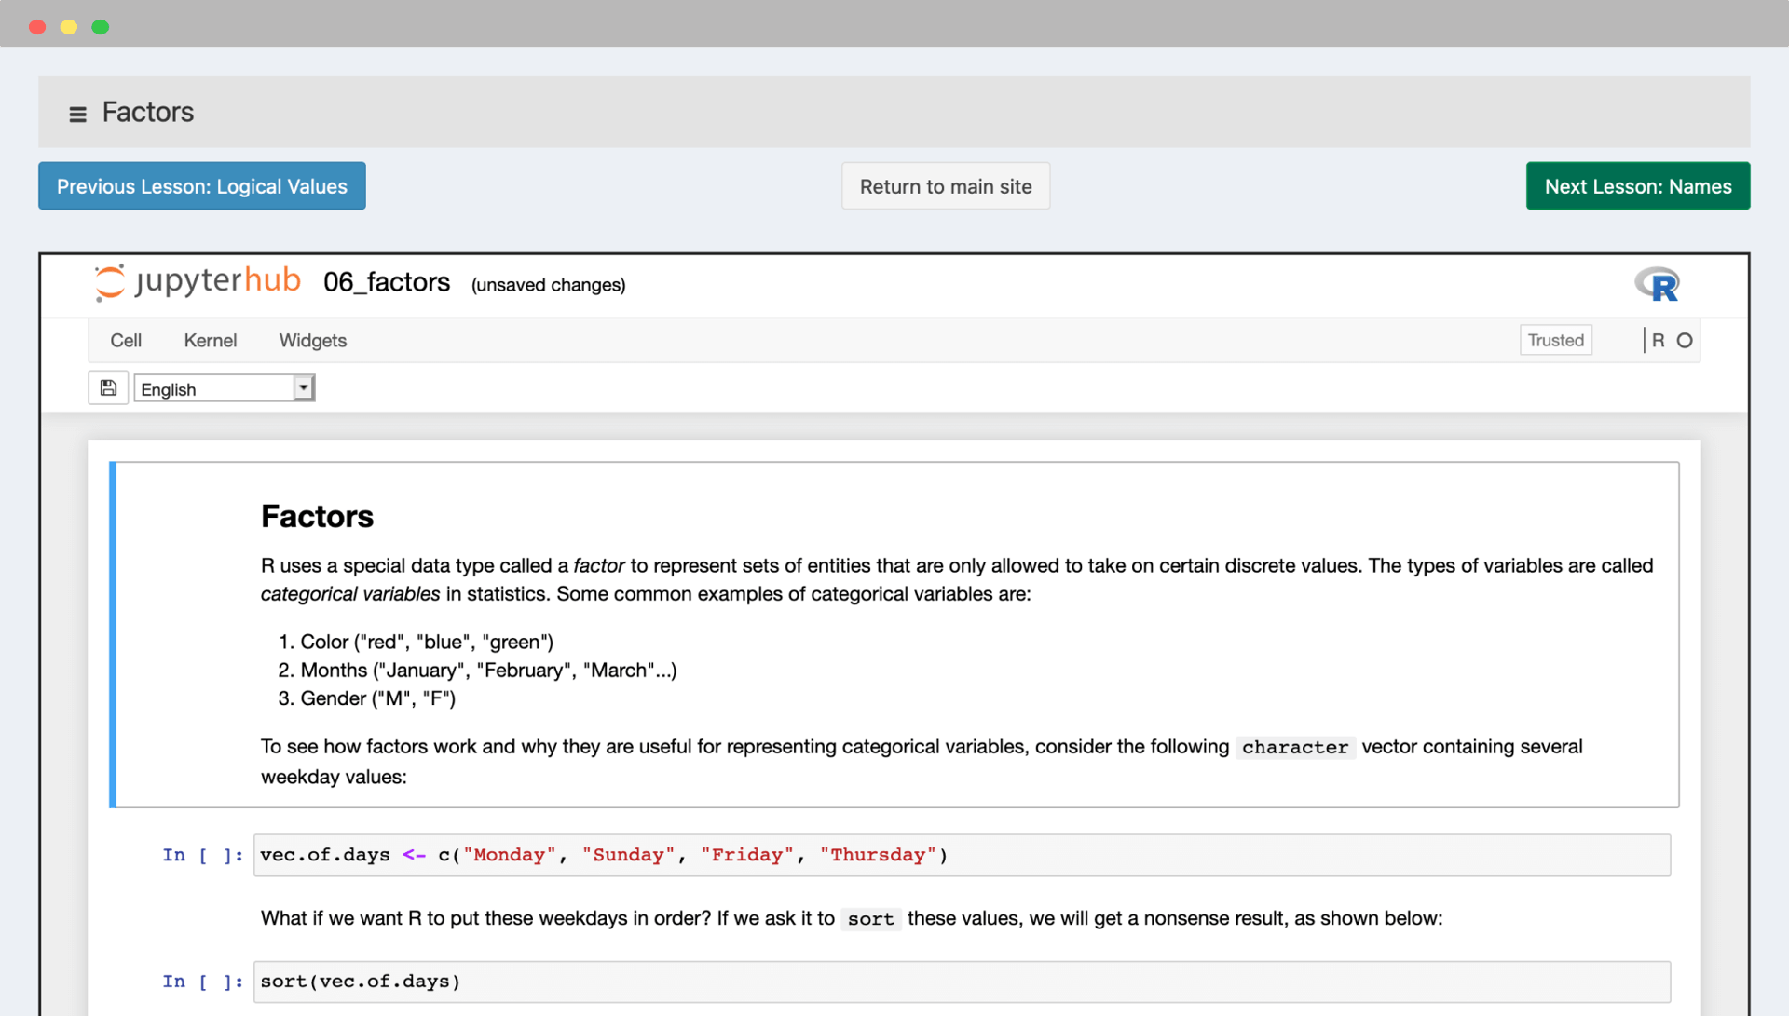
Task: Click the R language logo
Action: coord(1658,284)
